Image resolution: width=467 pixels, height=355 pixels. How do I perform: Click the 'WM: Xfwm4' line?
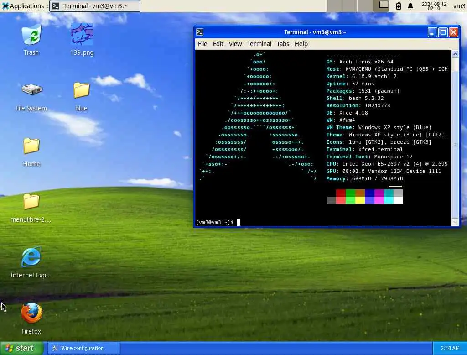click(341, 120)
